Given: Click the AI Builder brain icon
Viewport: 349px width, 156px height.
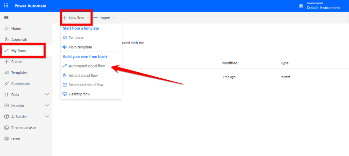Looking at the screenshot, I should coord(6,116).
